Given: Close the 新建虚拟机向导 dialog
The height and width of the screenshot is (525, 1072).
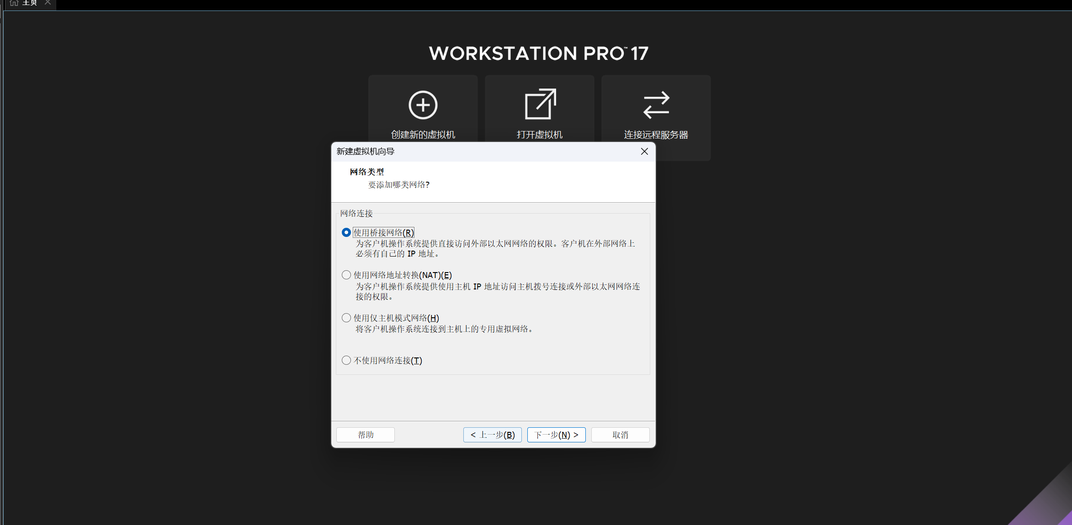Looking at the screenshot, I should click(644, 151).
